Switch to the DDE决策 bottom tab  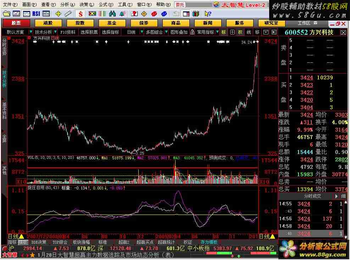click(39, 242)
